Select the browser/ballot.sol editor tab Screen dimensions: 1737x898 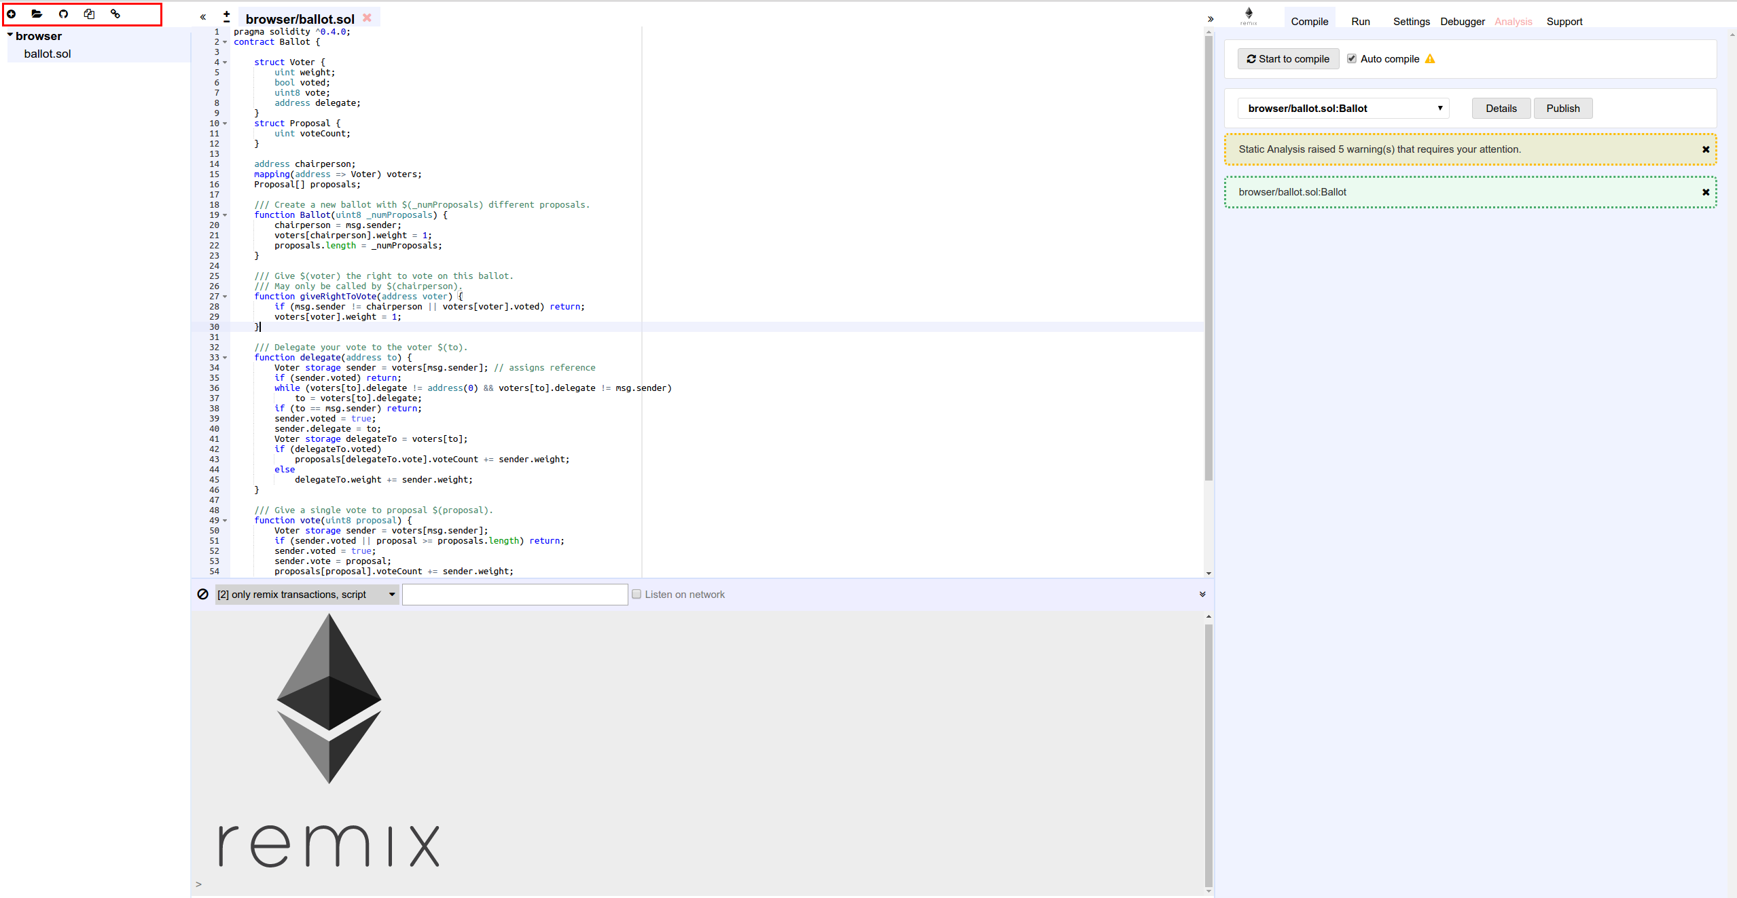pyautogui.click(x=300, y=19)
